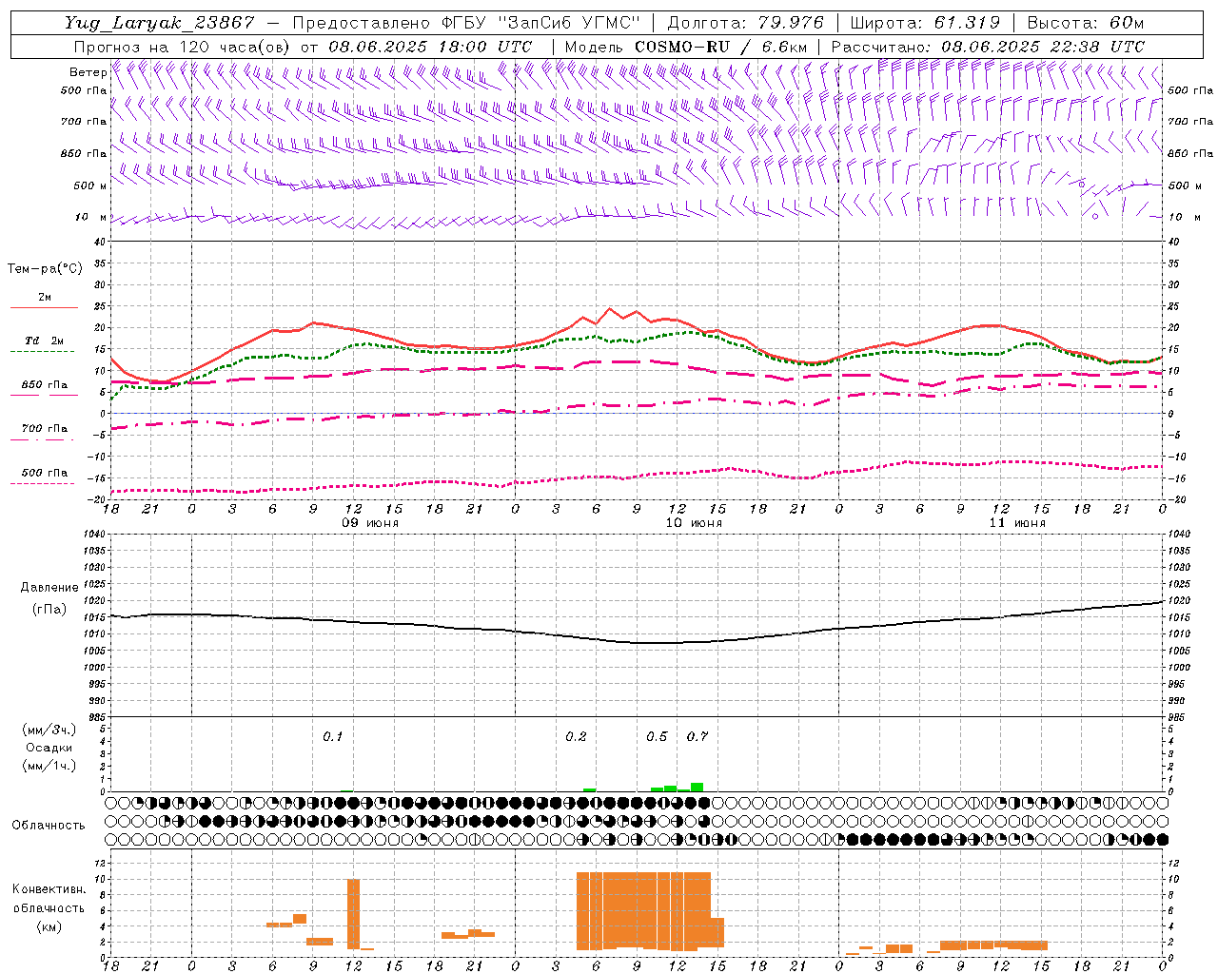
Task: Click the latitude value Широта: 61.319
Action: [x=925, y=23]
